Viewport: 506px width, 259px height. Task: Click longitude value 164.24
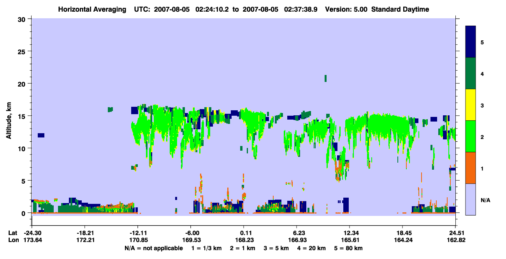point(402,240)
